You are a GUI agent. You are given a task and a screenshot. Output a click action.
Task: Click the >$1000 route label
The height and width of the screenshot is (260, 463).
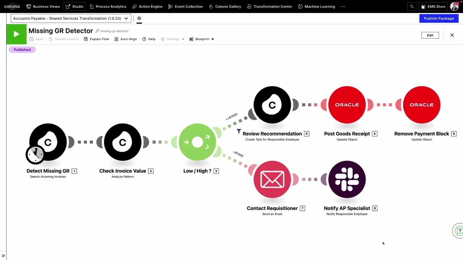238,154
